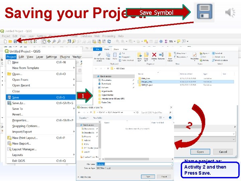Click the Zoom In magnifier icon in QGIS toolbar
241x181 pixels.
point(54,41)
